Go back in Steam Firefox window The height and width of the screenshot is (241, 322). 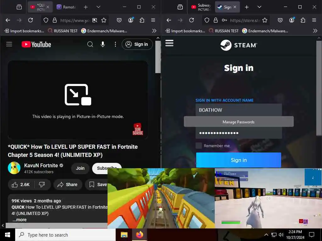(169, 20)
